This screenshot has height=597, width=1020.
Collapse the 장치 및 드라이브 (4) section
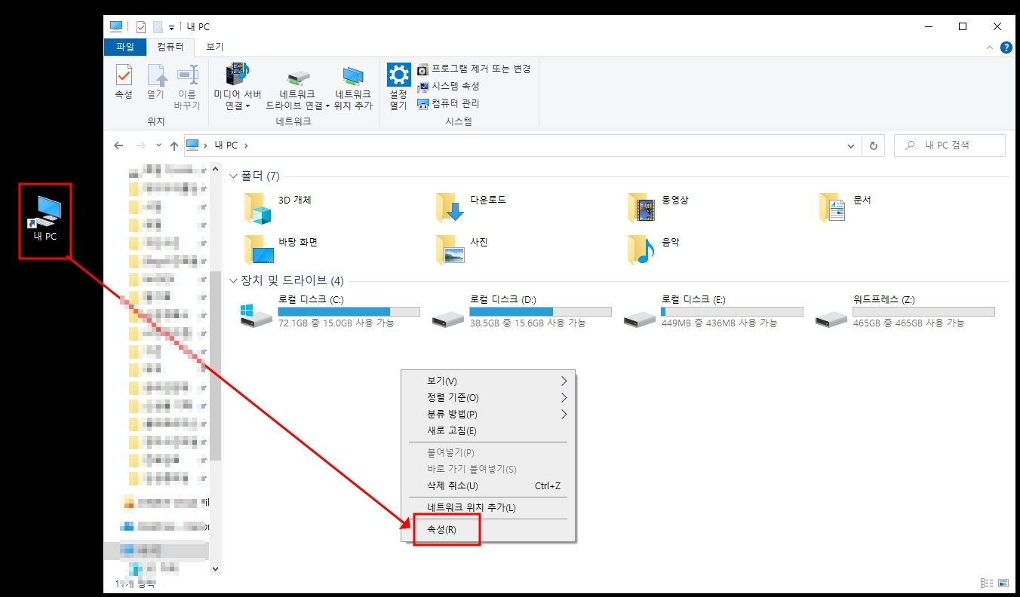[235, 280]
